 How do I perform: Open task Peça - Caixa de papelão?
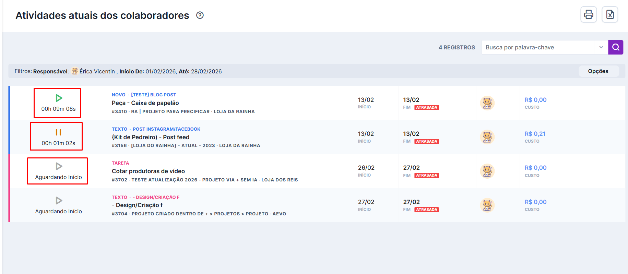click(x=145, y=103)
